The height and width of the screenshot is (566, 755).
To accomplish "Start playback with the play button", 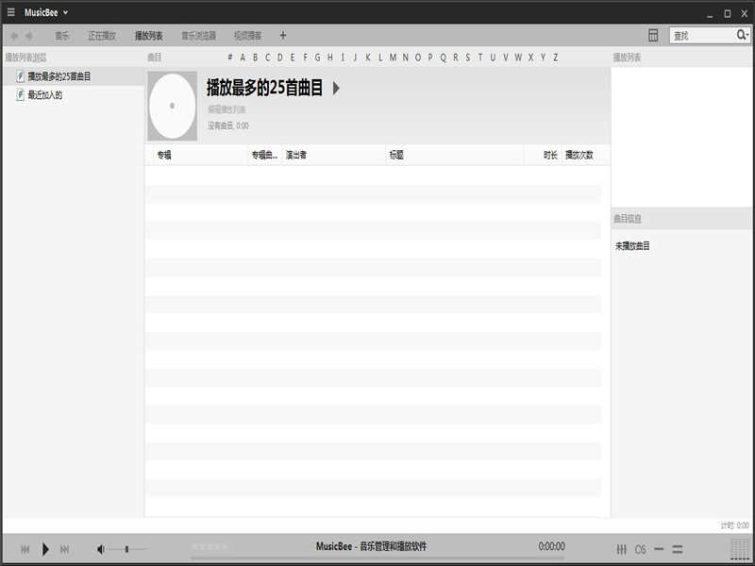I will [x=45, y=549].
